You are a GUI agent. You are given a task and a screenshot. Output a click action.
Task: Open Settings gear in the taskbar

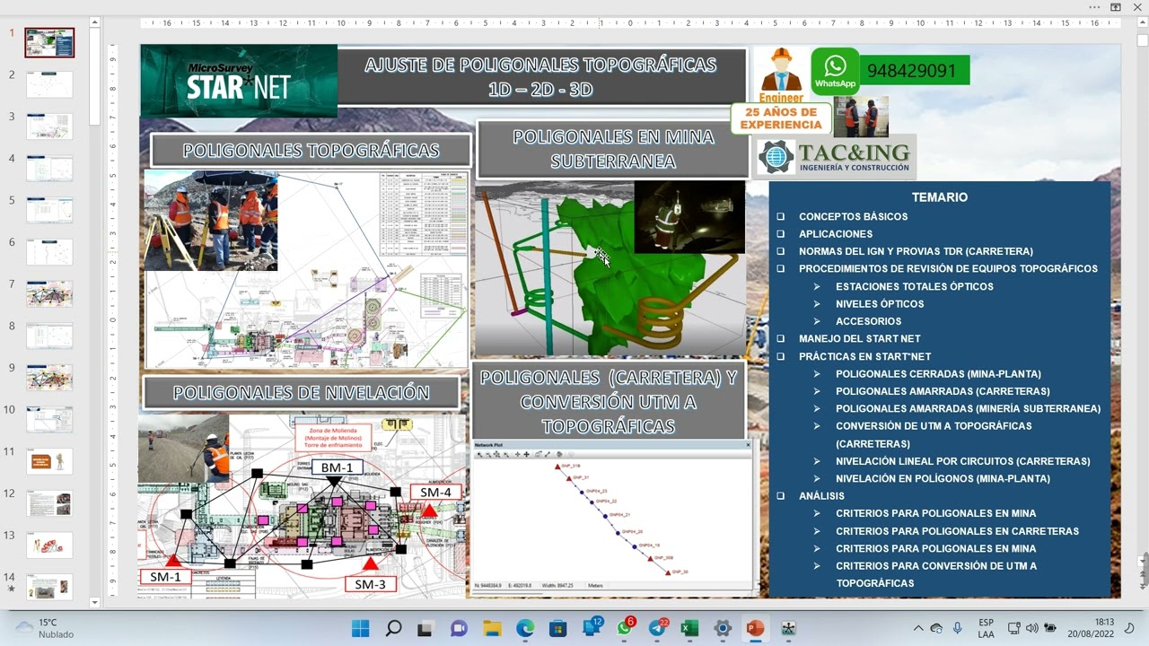(x=723, y=628)
